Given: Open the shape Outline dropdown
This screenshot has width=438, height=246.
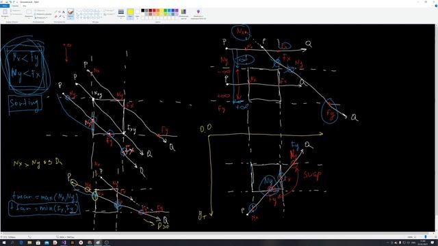Looking at the screenshot, I should click(x=108, y=10).
